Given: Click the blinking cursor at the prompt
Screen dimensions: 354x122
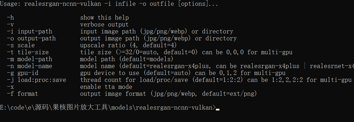Looking at the screenshot, I should 218,109.
